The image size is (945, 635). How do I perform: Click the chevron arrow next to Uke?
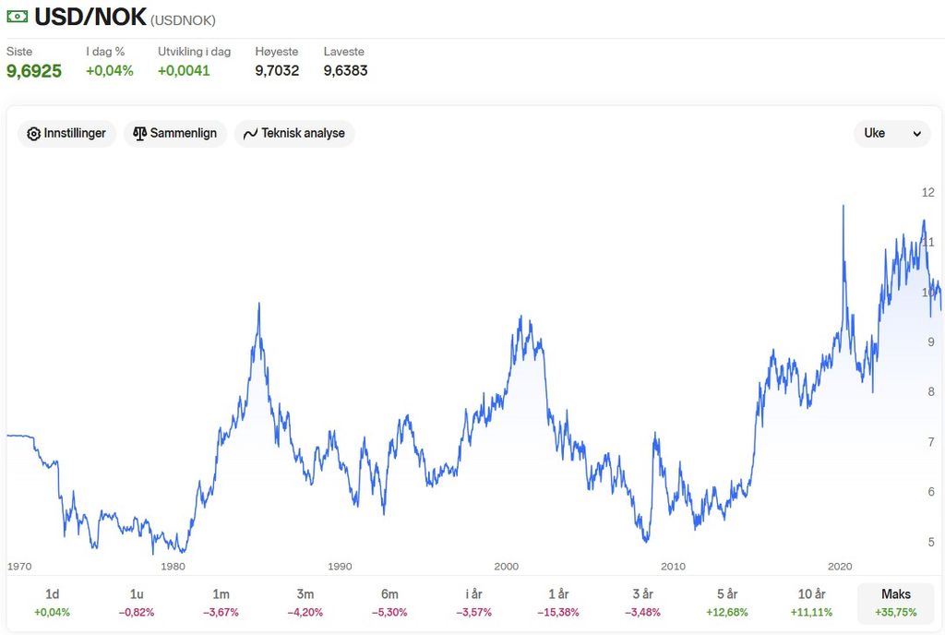(916, 134)
